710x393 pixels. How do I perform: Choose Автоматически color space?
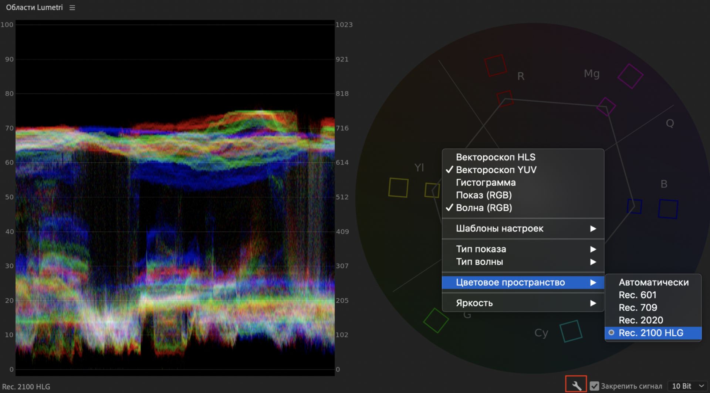click(653, 282)
